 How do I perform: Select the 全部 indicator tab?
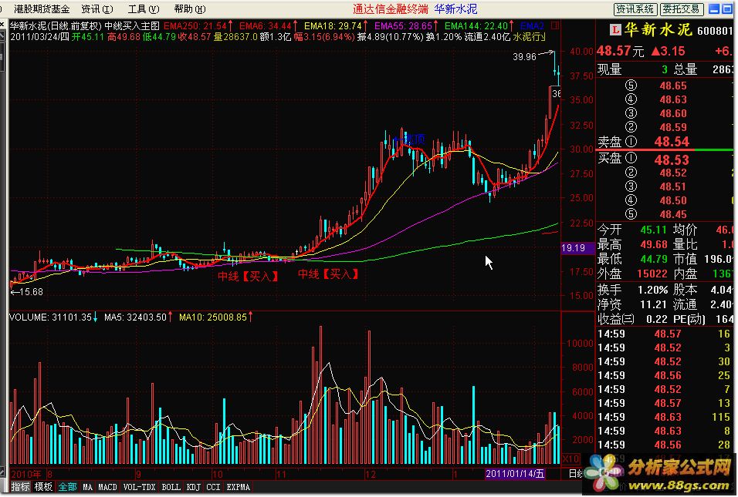point(67,487)
